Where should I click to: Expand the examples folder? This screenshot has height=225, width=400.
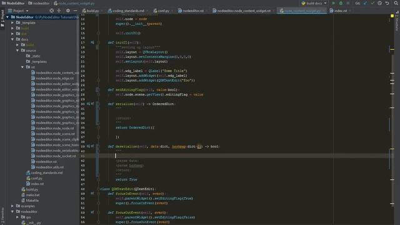pos(12,206)
